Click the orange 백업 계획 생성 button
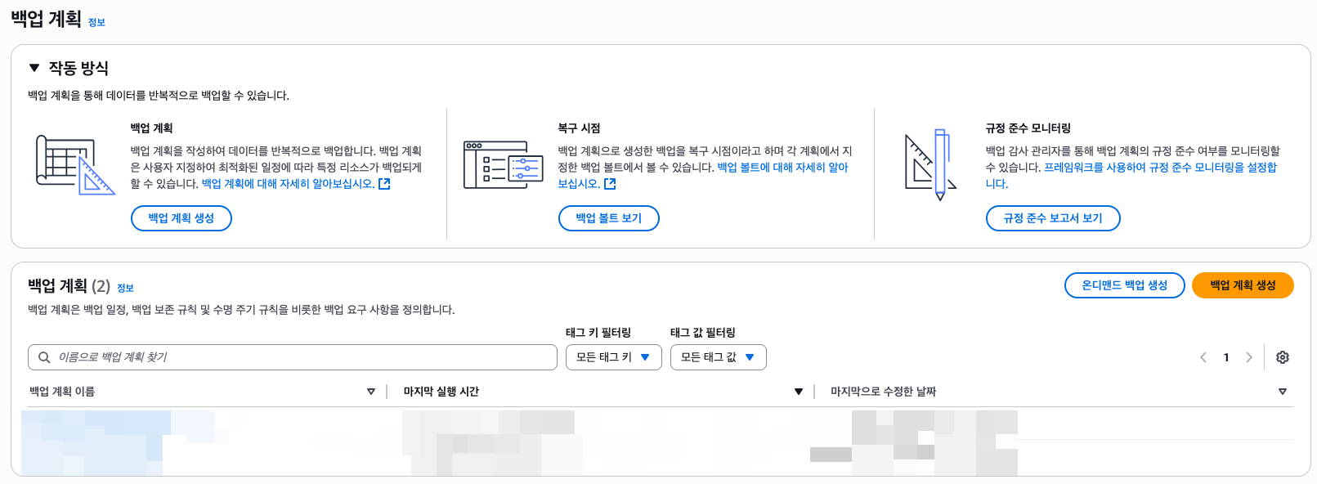1317x484 pixels. 1242,285
